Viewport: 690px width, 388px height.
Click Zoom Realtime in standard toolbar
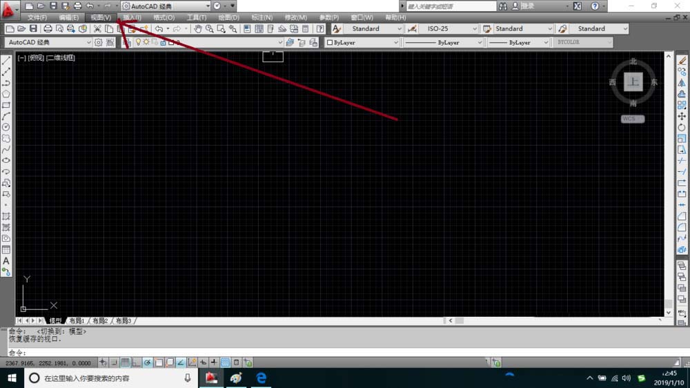[210, 28]
